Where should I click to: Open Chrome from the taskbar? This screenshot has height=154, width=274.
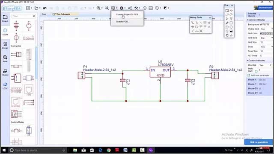[109, 150]
